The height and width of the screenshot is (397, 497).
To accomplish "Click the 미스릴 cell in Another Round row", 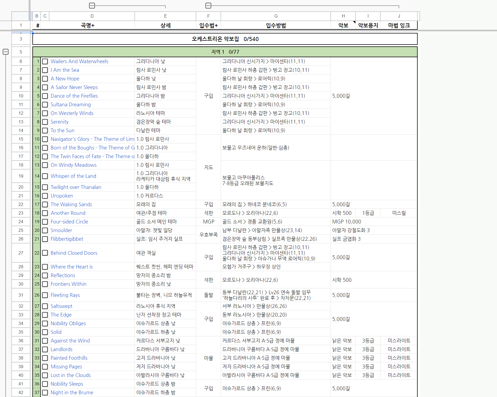I will (x=399, y=213).
